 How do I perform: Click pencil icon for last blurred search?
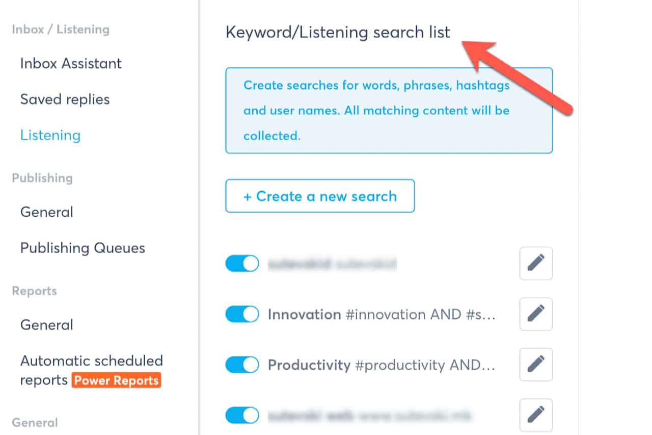pos(536,415)
